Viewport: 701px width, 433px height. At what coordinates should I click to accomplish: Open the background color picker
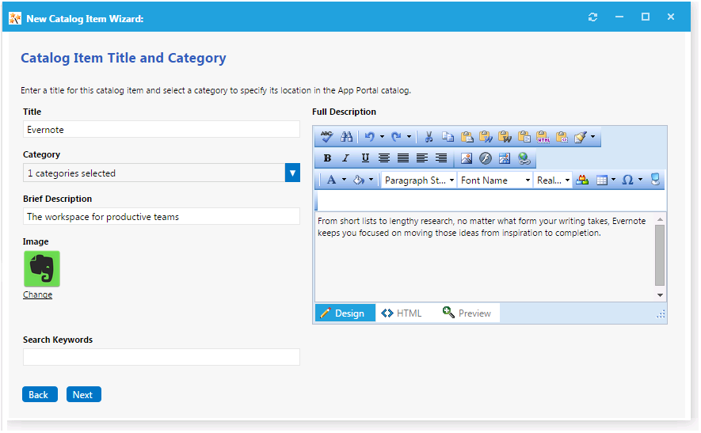(359, 180)
